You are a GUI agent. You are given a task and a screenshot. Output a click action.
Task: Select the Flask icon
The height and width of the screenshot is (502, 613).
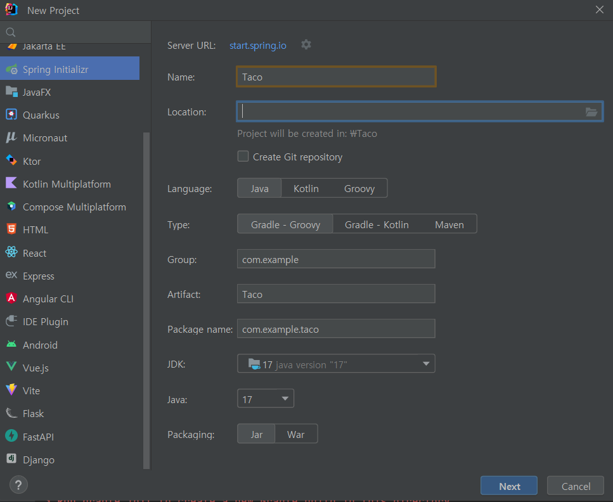pyautogui.click(x=12, y=413)
